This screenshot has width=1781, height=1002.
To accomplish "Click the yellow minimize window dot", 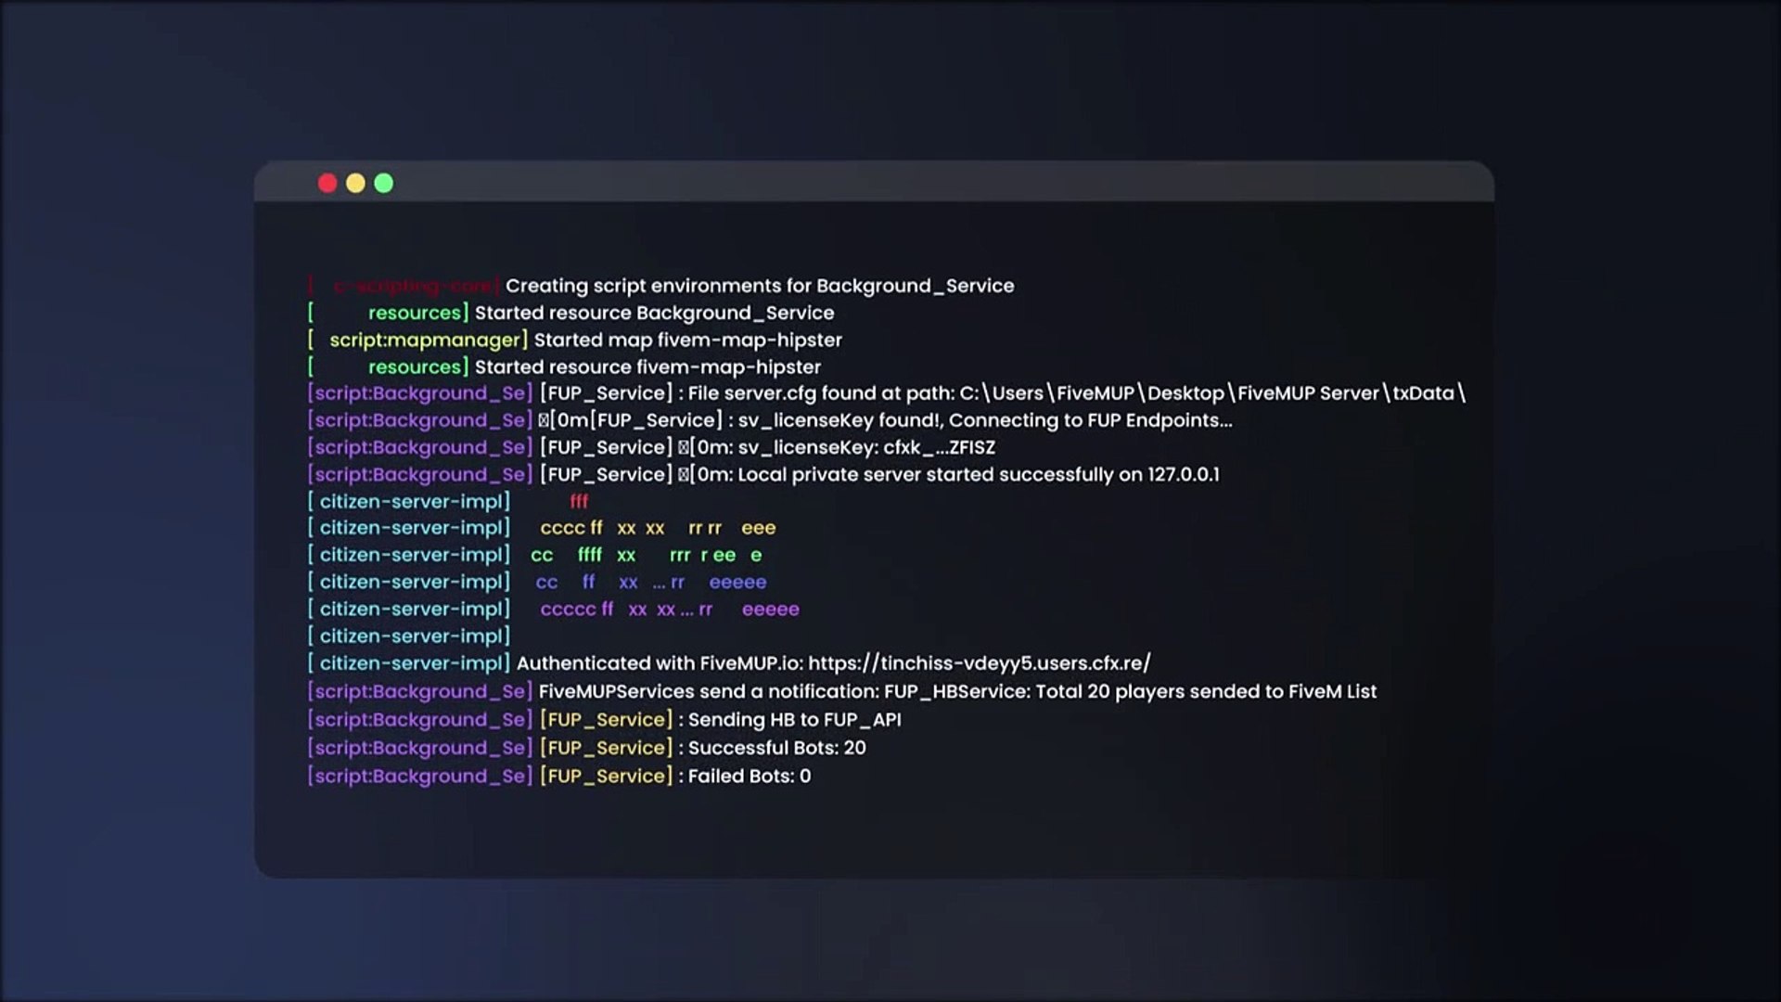I will [355, 184].
